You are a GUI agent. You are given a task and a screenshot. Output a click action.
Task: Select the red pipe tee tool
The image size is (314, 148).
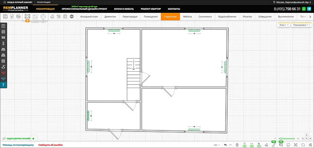pos(3,73)
